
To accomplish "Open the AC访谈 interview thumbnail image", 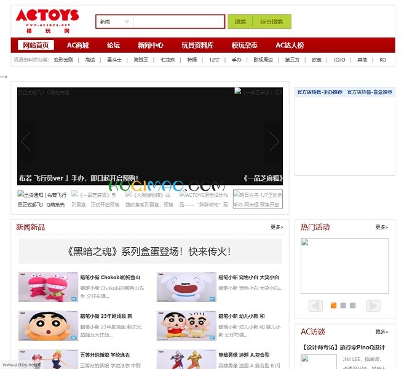I will (x=319, y=362).
